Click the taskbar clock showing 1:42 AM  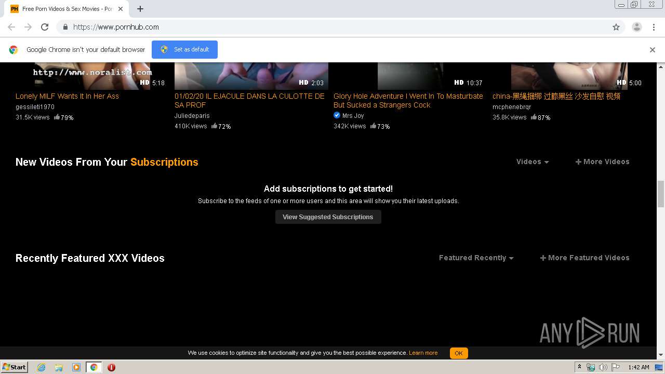pos(639,367)
